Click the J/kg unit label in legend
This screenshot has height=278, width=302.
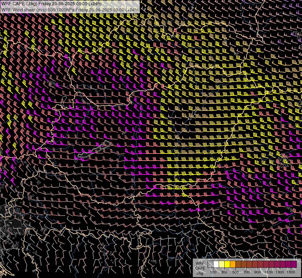click(200, 273)
